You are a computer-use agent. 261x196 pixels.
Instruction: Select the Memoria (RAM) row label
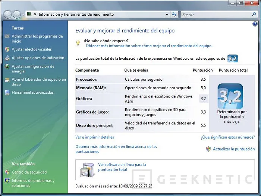(x=91, y=88)
